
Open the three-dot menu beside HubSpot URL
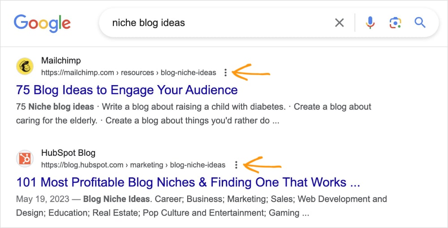[x=236, y=165]
